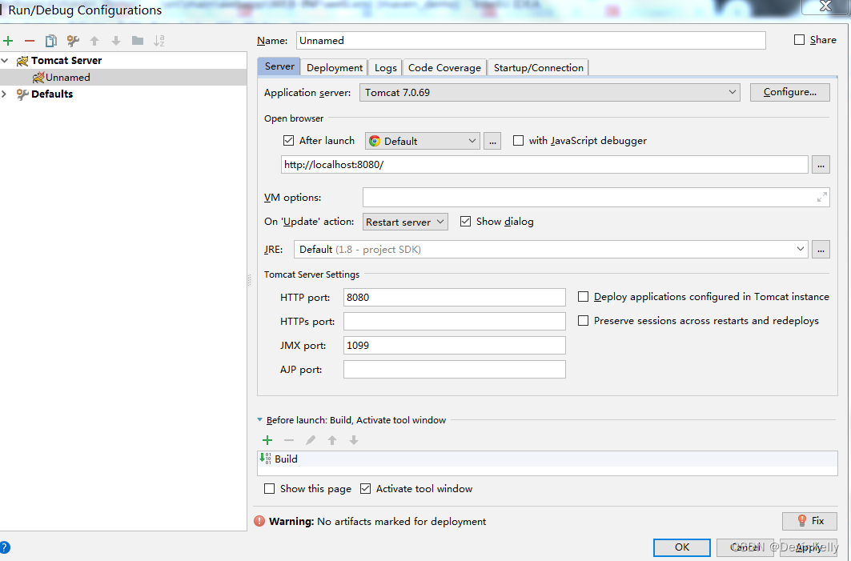Open Default browser dropdown

(422, 141)
